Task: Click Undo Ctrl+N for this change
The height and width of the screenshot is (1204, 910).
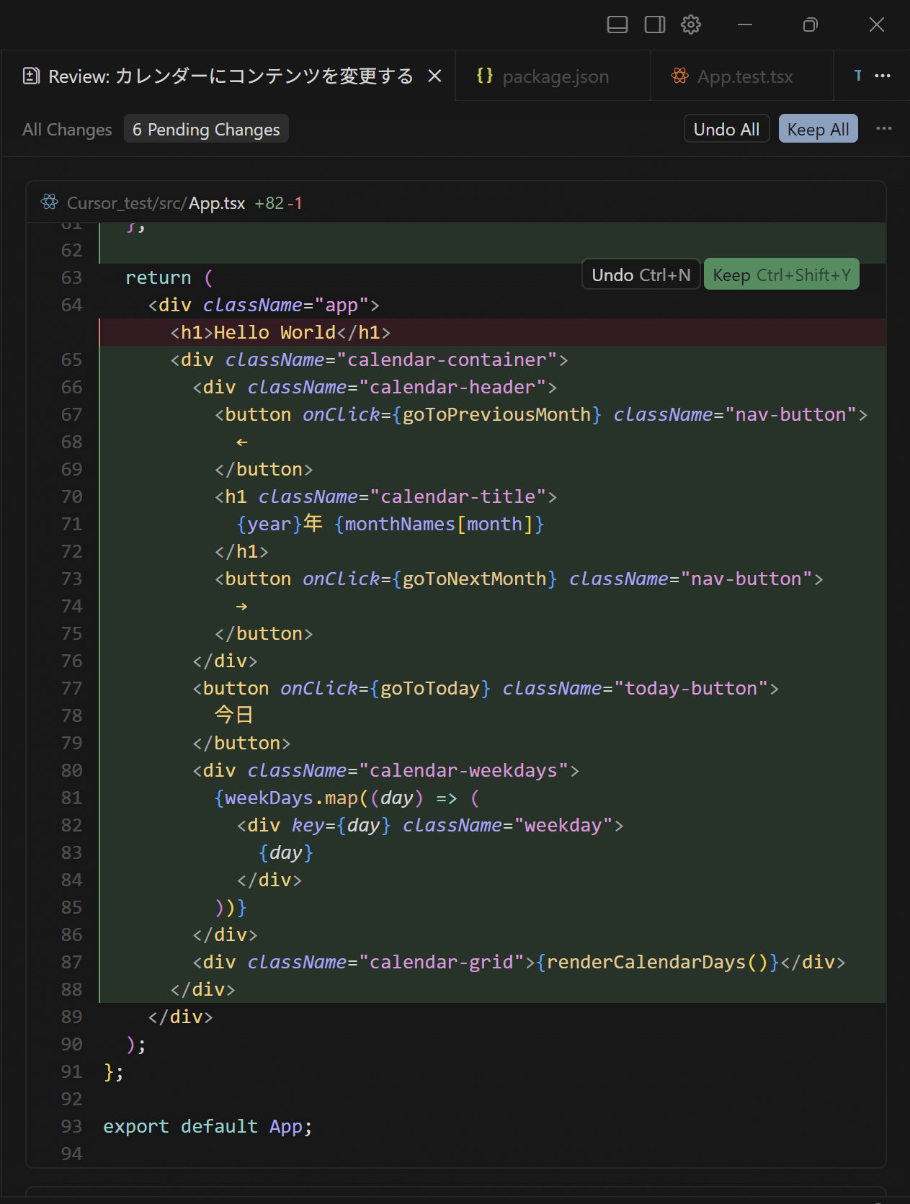Action: click(641, 275)
